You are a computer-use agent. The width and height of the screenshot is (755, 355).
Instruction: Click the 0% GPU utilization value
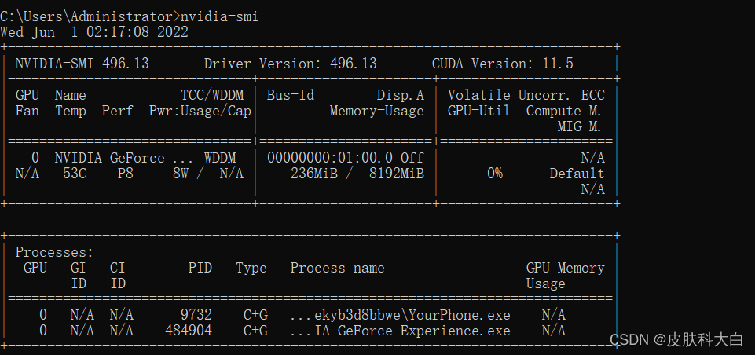click(x=494, y=174)
